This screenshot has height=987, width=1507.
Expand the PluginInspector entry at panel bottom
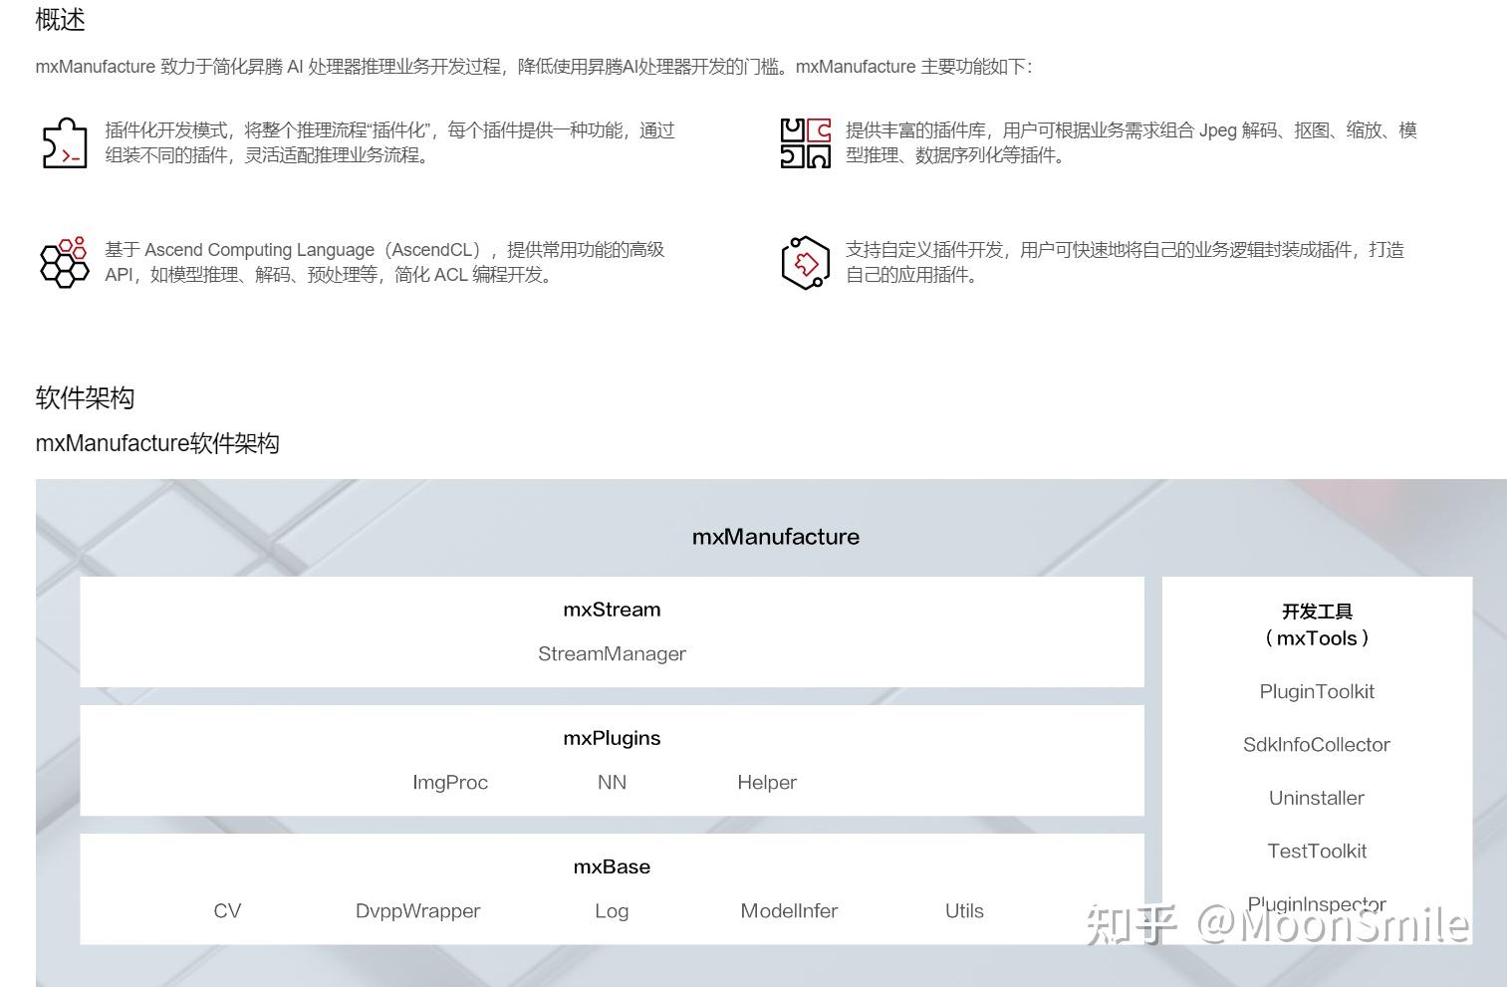(1317, 903)
